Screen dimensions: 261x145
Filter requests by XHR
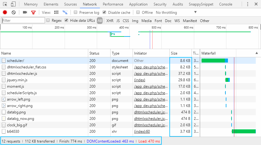(110, 21)
